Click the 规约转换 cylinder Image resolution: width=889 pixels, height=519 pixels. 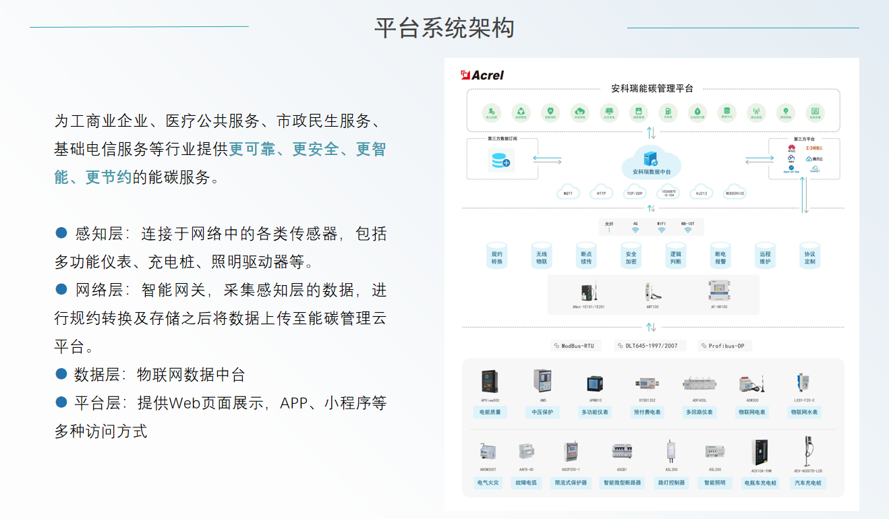coord(497,257)
